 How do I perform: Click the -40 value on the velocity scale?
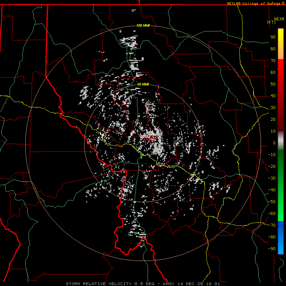tap(272, 190)
